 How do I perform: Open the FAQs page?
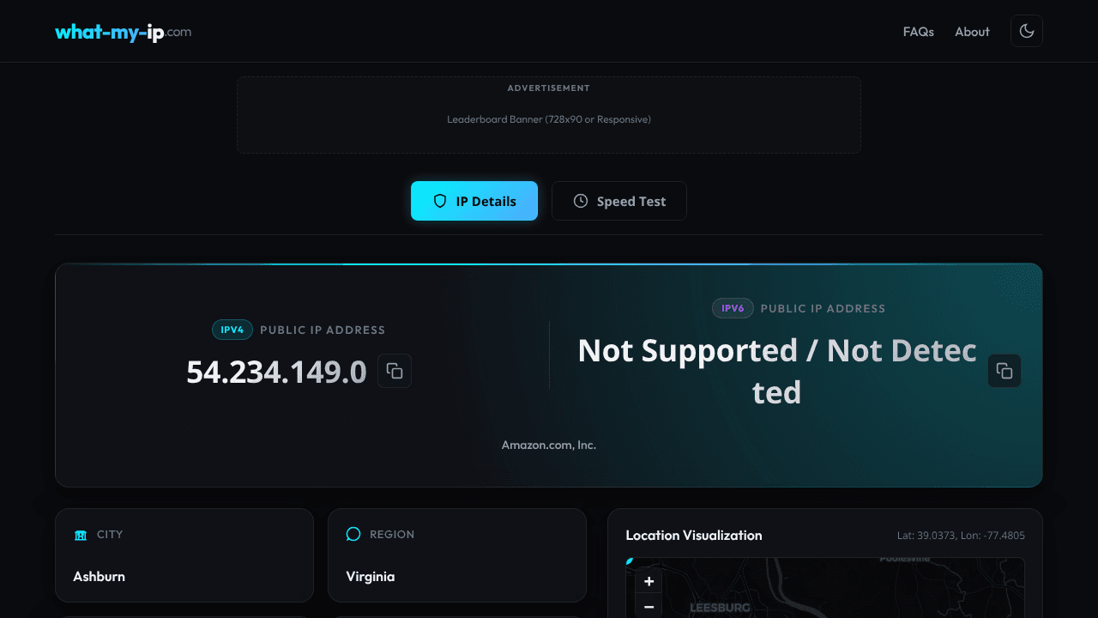(919, 32)
